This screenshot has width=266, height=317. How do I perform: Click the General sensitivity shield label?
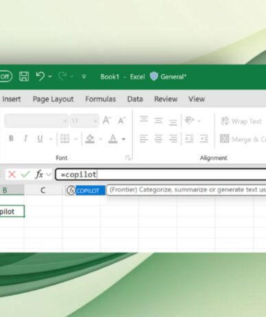[168, 77]
